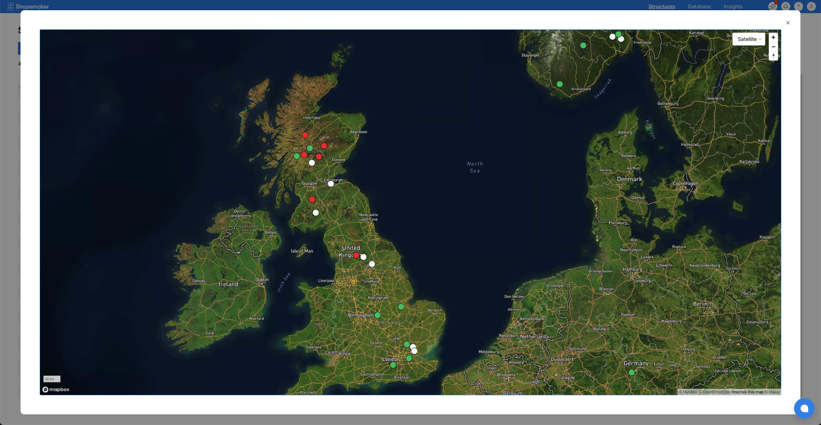Select the red marker south of Glasgow
821x425 pixels.
point(312,199)
